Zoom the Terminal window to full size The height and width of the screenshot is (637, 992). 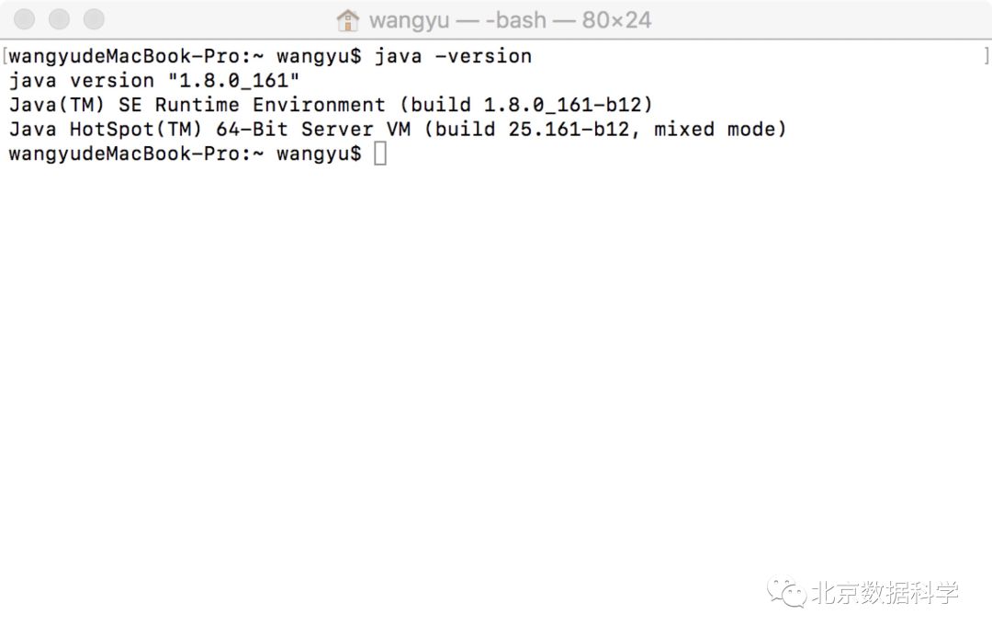coord(94,19)
